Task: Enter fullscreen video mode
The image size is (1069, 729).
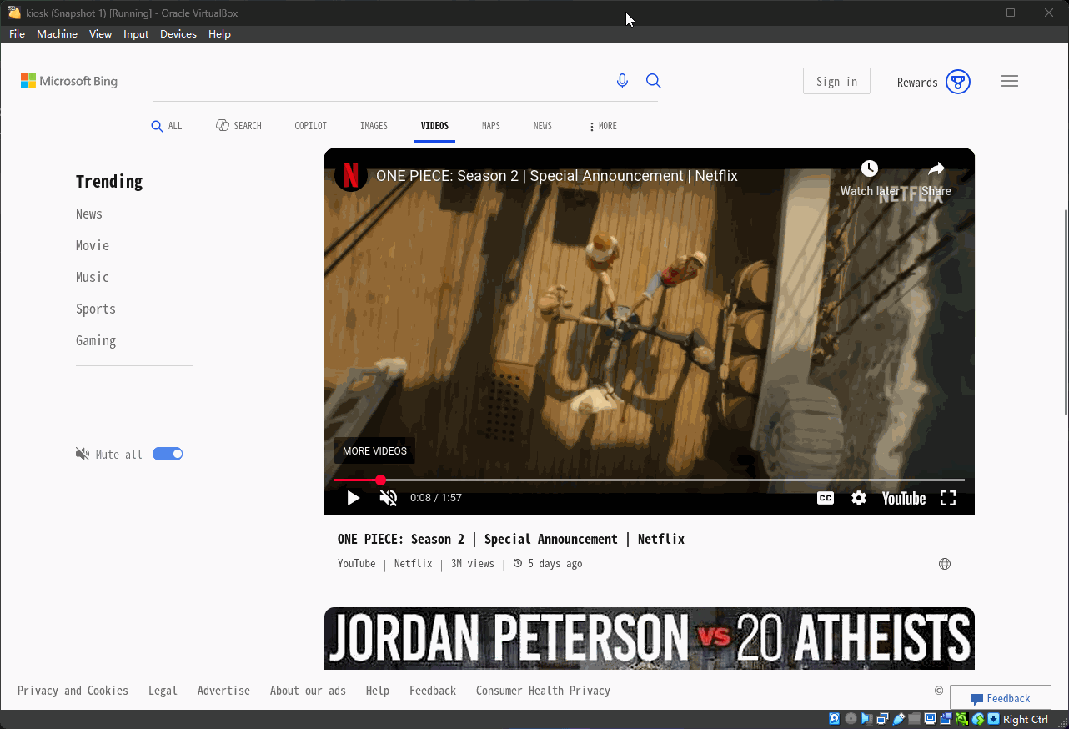Action: tap(948, 498)
